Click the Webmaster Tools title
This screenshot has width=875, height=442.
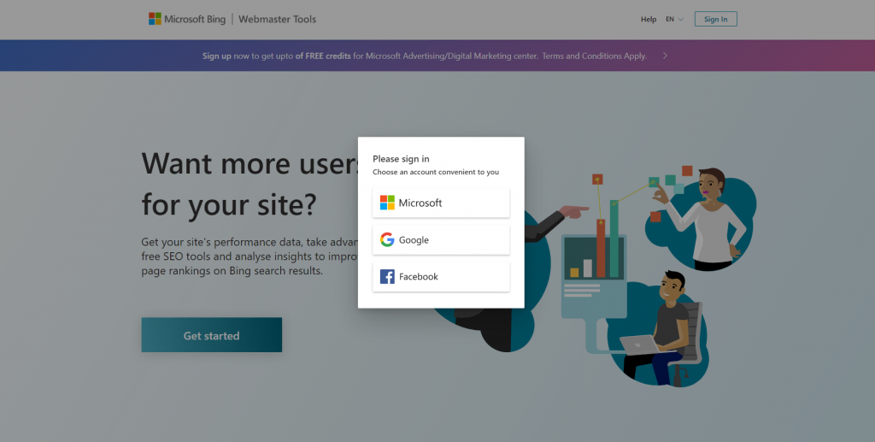pyautogui.click(x=278, y=19)
